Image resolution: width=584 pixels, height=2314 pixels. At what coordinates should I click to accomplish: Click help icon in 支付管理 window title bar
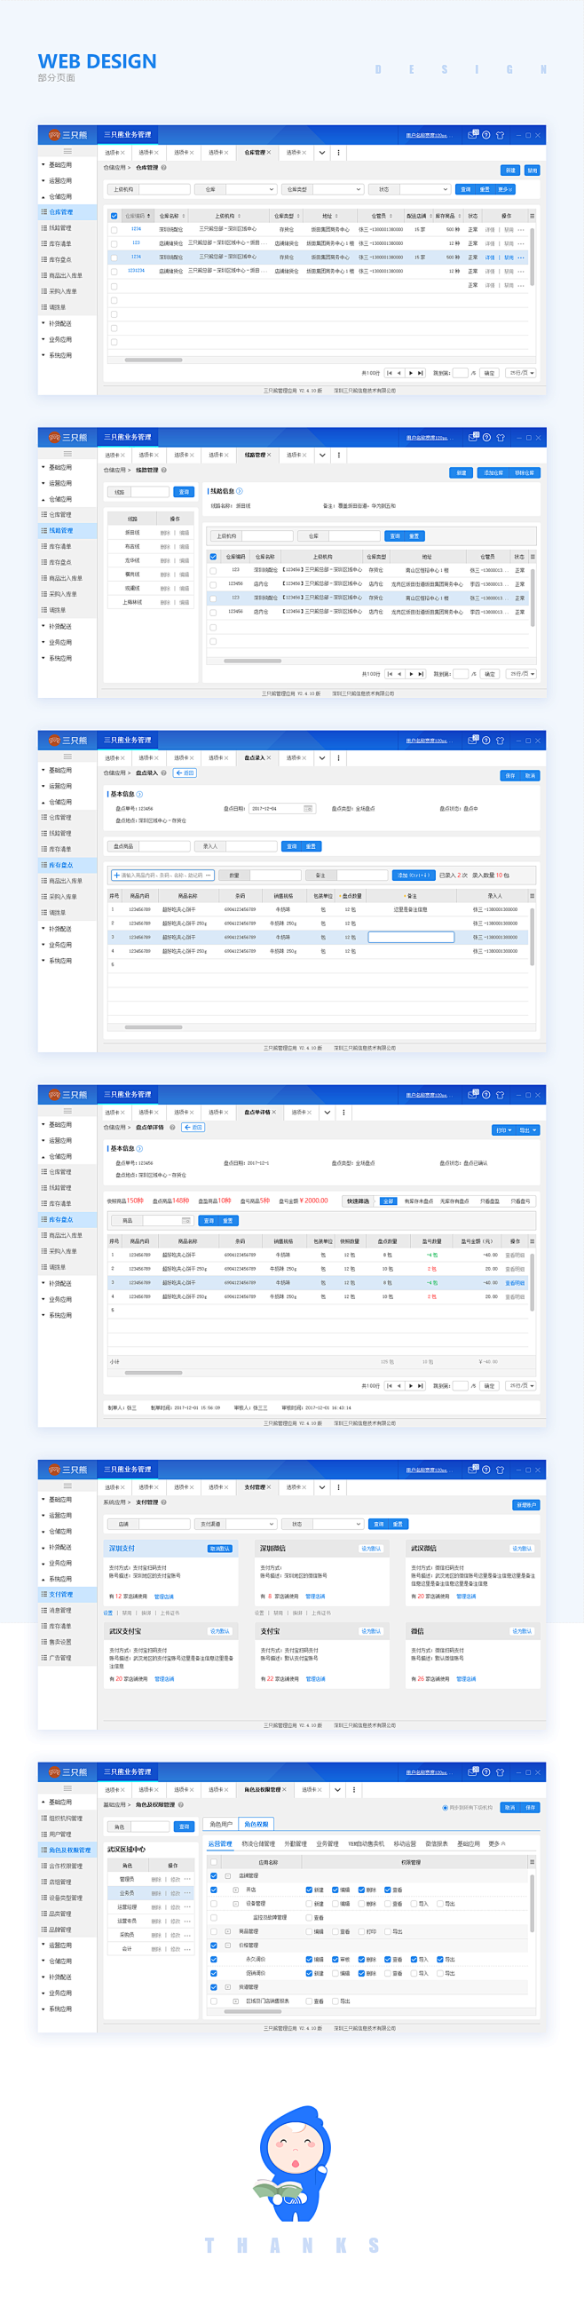486,1470
